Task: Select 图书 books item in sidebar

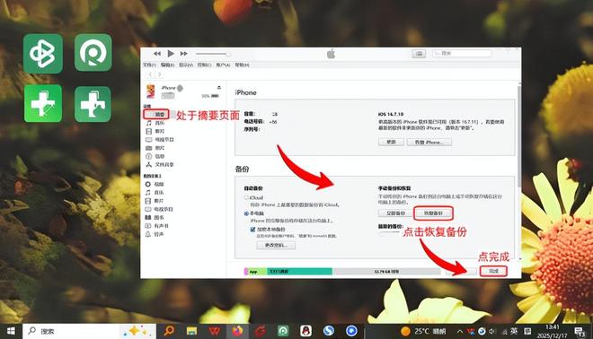Action: click(x=155, y=217)
